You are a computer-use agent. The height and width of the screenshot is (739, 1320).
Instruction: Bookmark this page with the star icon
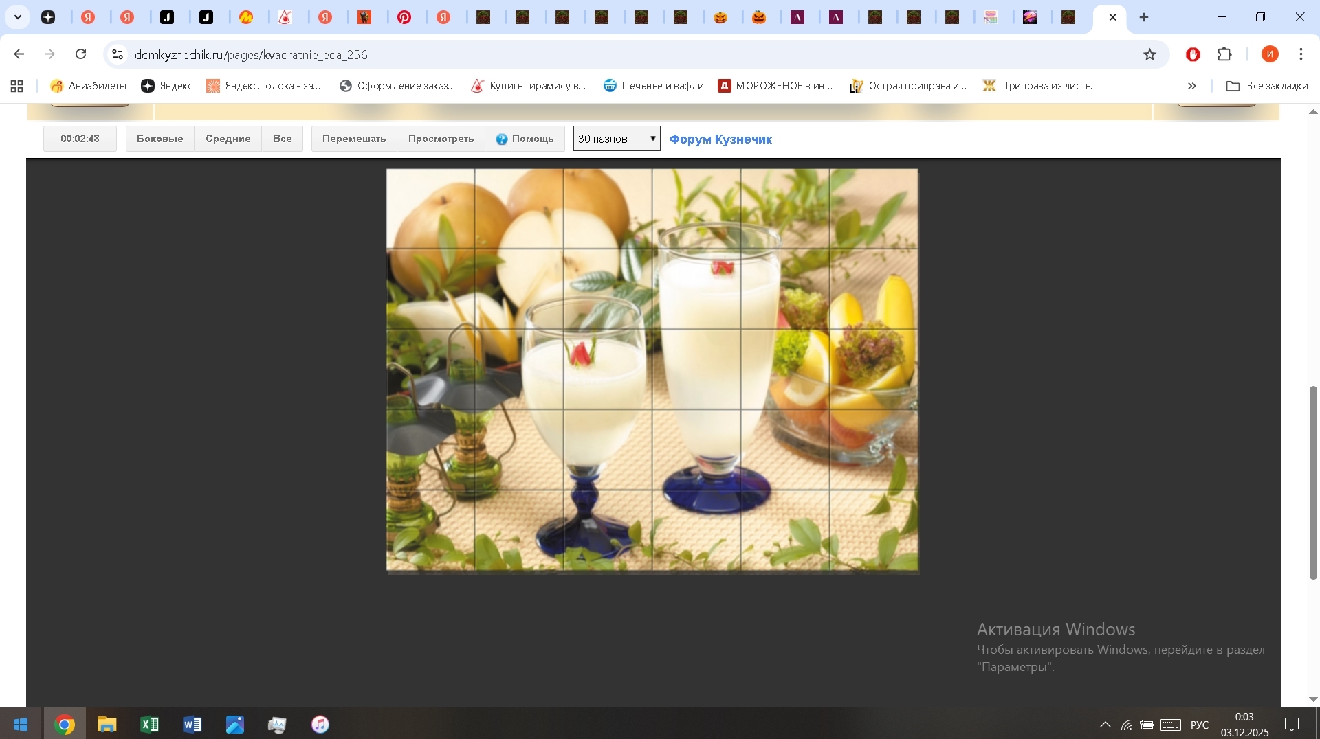click(1150, 54)
